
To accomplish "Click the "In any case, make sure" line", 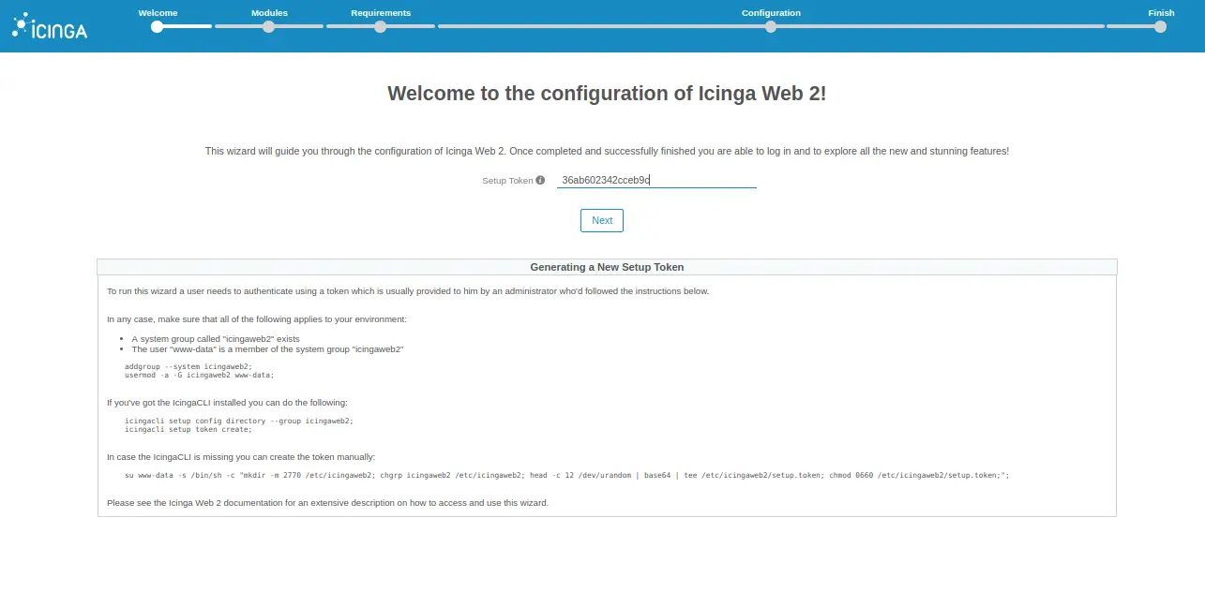I will [x=257, y=319].
